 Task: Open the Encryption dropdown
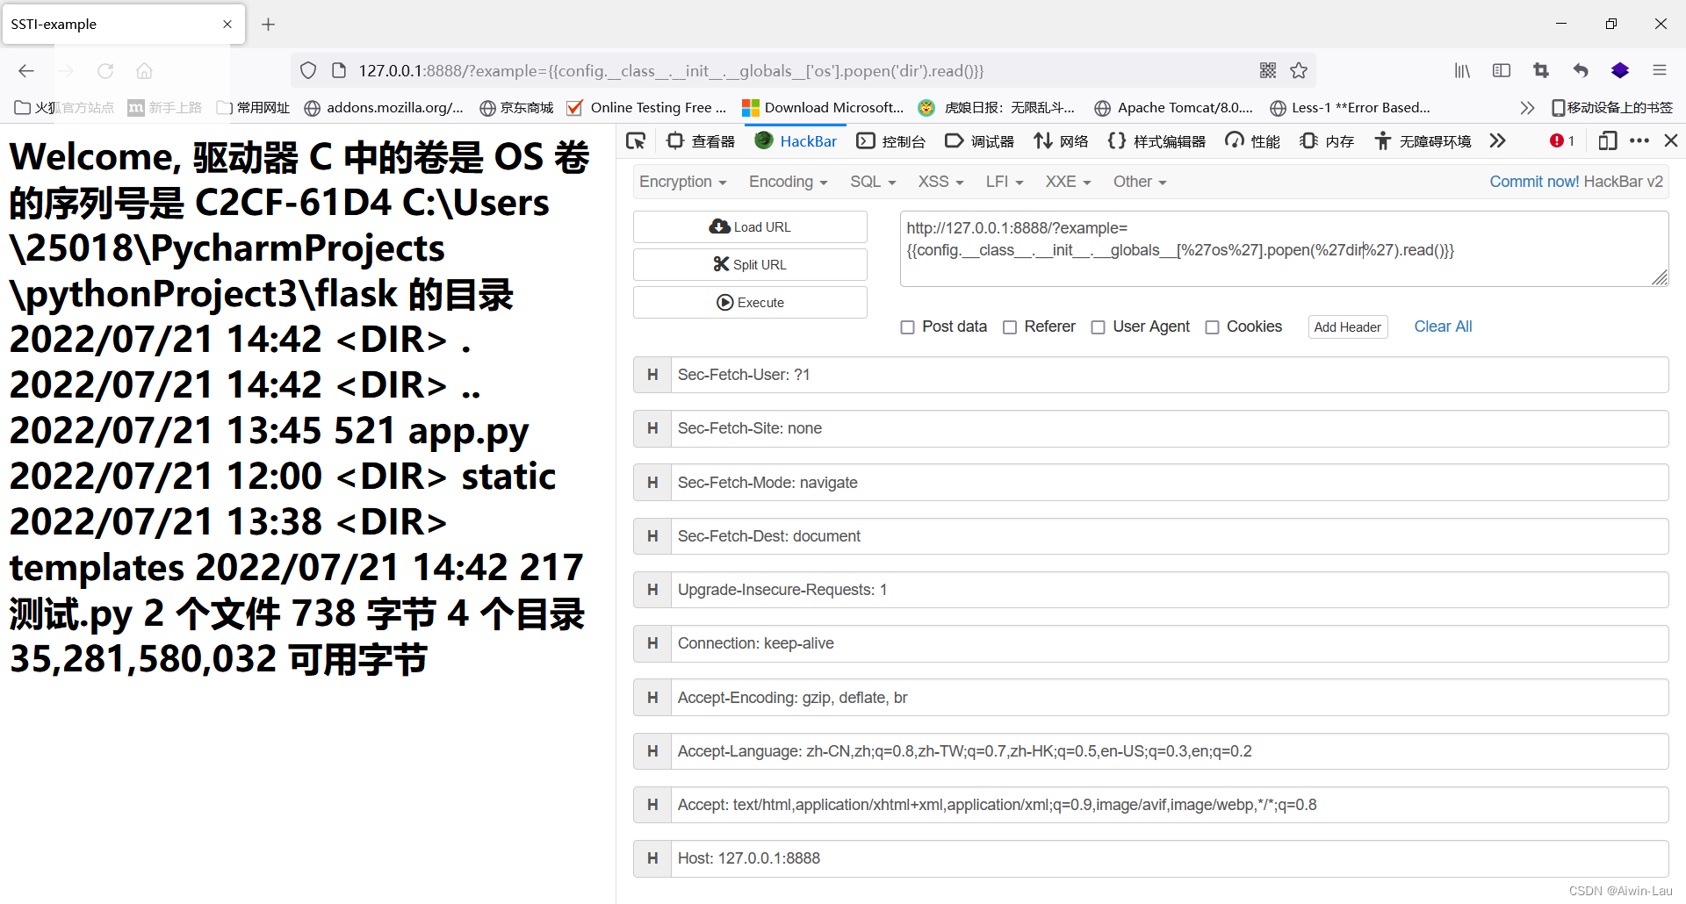point(683,182)
